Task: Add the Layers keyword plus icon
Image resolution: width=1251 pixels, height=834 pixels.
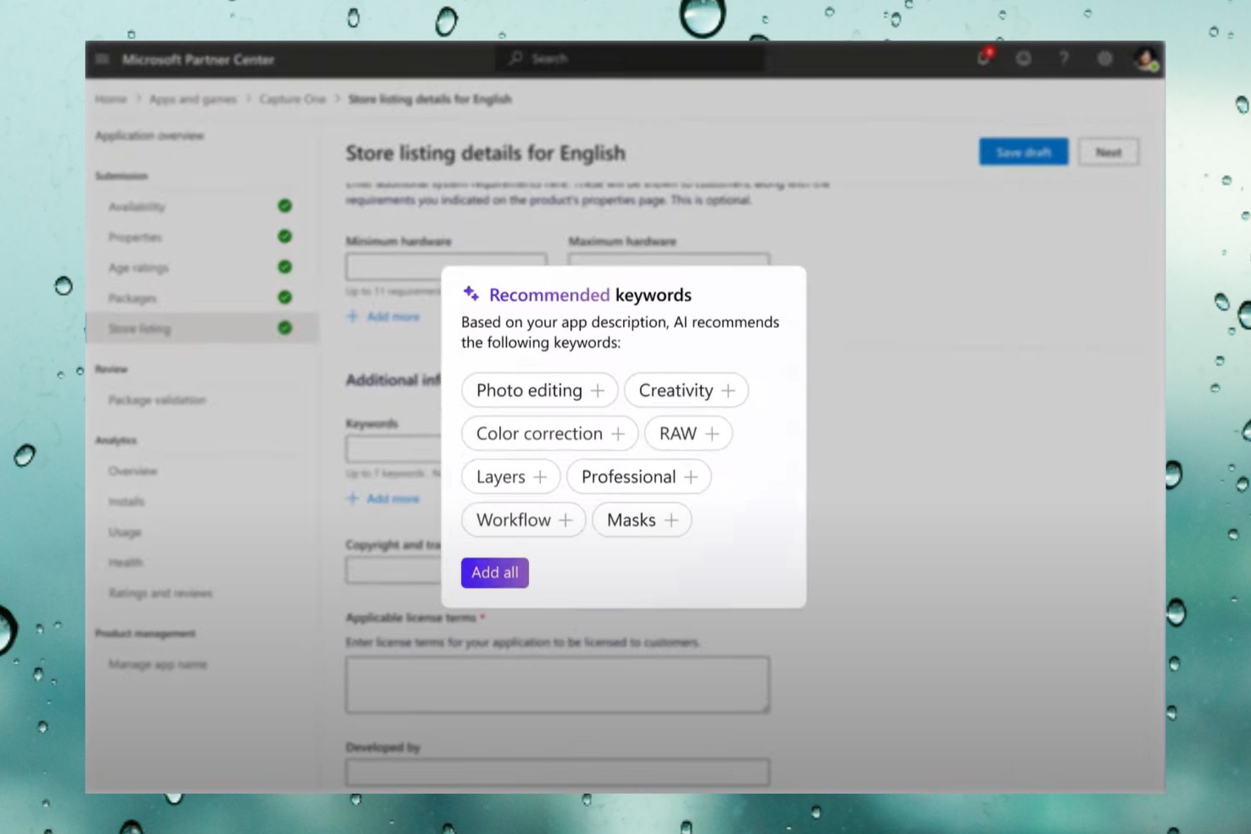Action: (x=540, y=477)
